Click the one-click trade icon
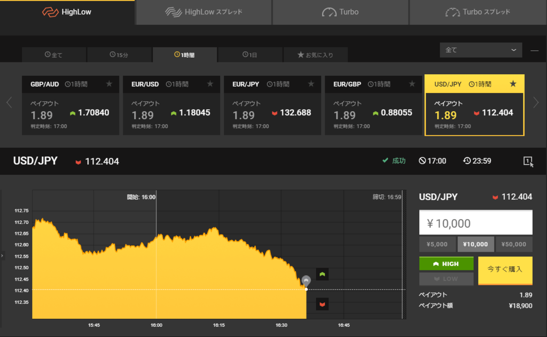547x337 pixels. click(528, 161)
